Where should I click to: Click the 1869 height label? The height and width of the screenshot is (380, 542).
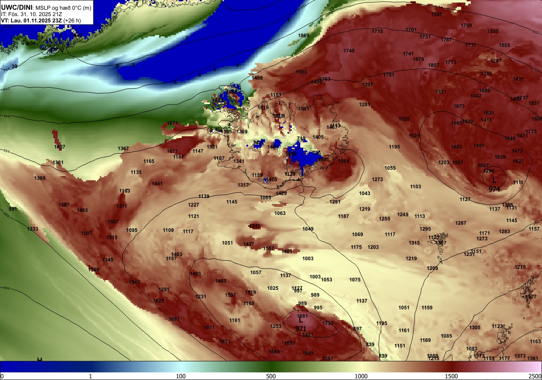(304, 36)
